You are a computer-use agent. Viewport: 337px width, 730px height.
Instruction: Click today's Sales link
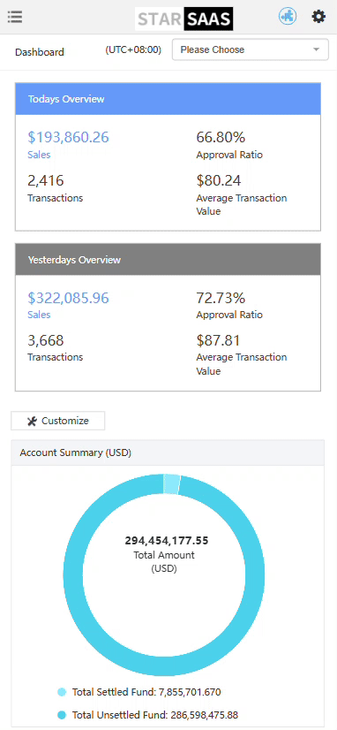39,155
